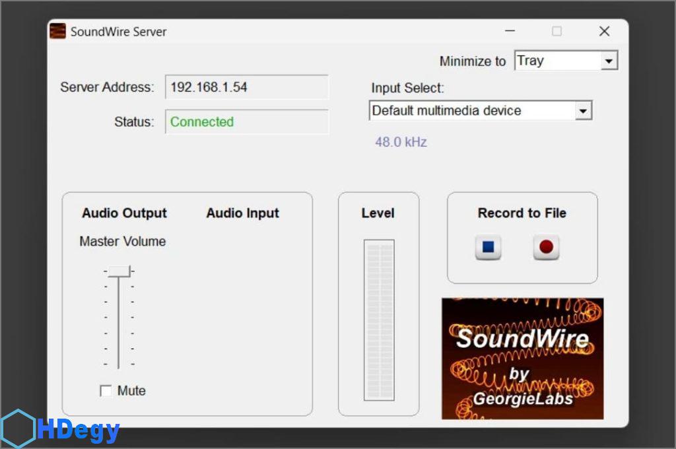Select the Audio Output heading

(x=124, y=213)
